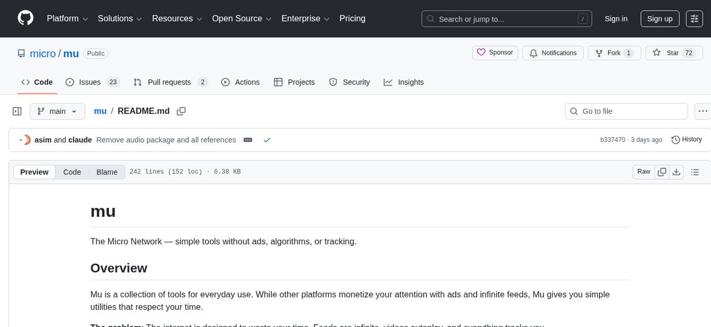
Task: View the file History
Action: (686, 139)
